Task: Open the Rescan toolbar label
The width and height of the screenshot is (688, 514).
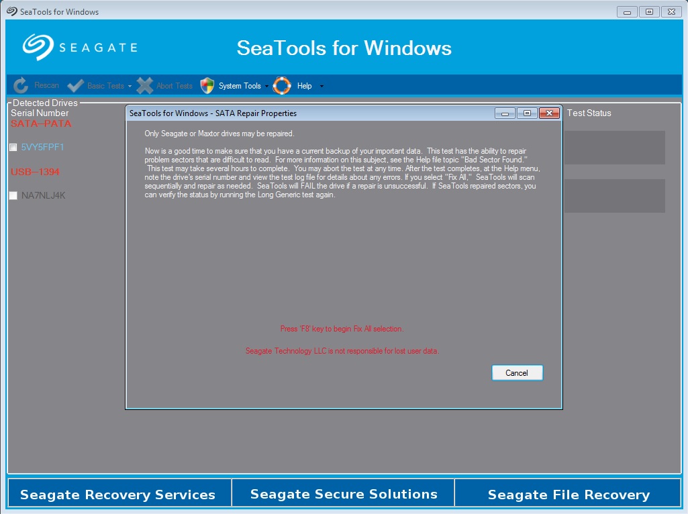Action: pos(46,85)
